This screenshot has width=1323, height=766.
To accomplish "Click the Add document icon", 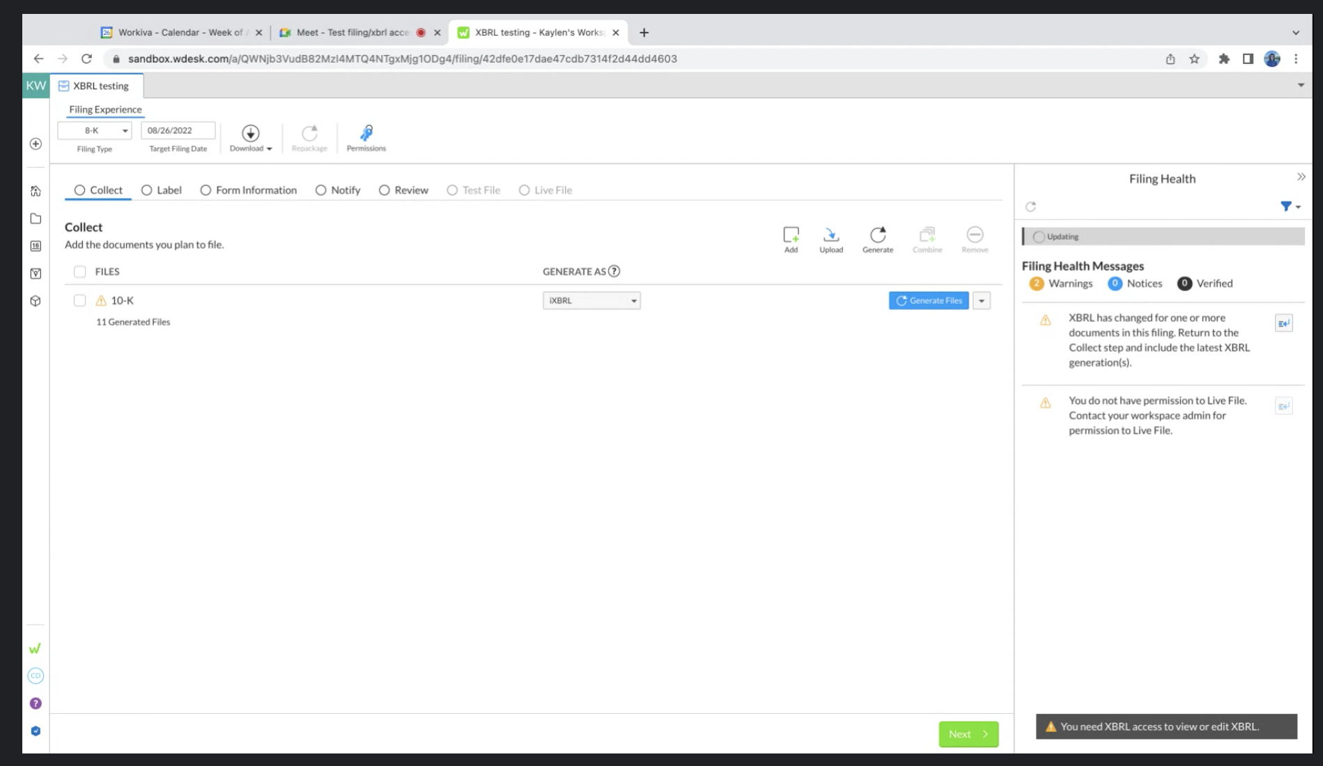I will point(791,235).
